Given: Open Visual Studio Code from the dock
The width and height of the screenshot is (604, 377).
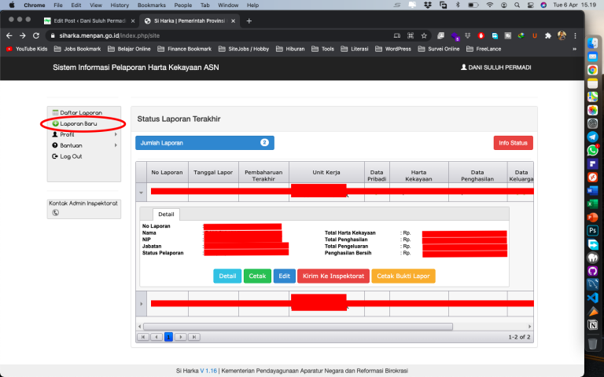Looking at the screenshot, I should coord(592,298).
